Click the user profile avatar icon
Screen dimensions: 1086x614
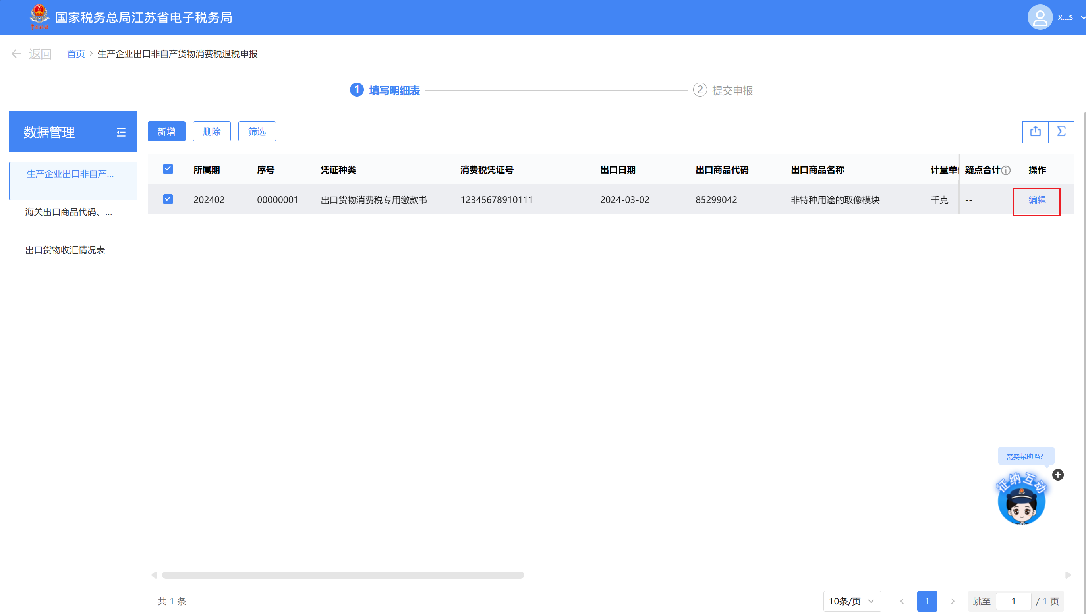pos(1040,17)
